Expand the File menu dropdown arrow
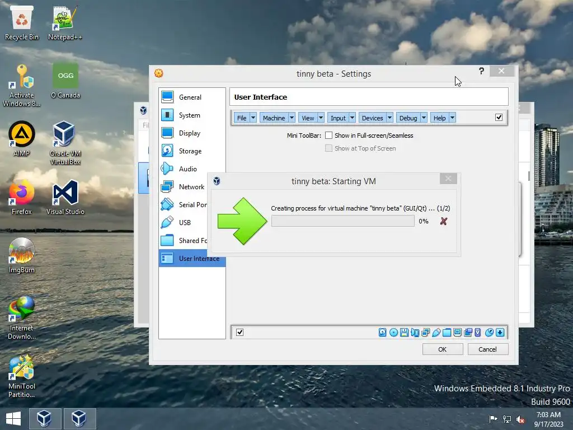Viewport: 573px width, 430px height. 253,118
